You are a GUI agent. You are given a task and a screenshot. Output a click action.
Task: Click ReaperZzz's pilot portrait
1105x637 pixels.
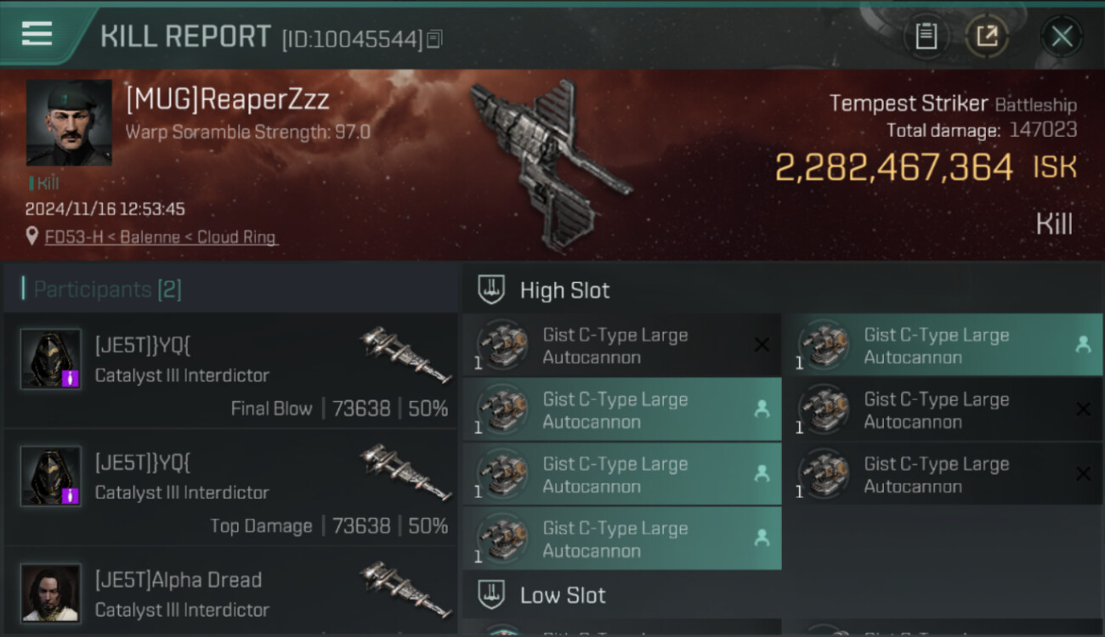[x=69, y=122]
